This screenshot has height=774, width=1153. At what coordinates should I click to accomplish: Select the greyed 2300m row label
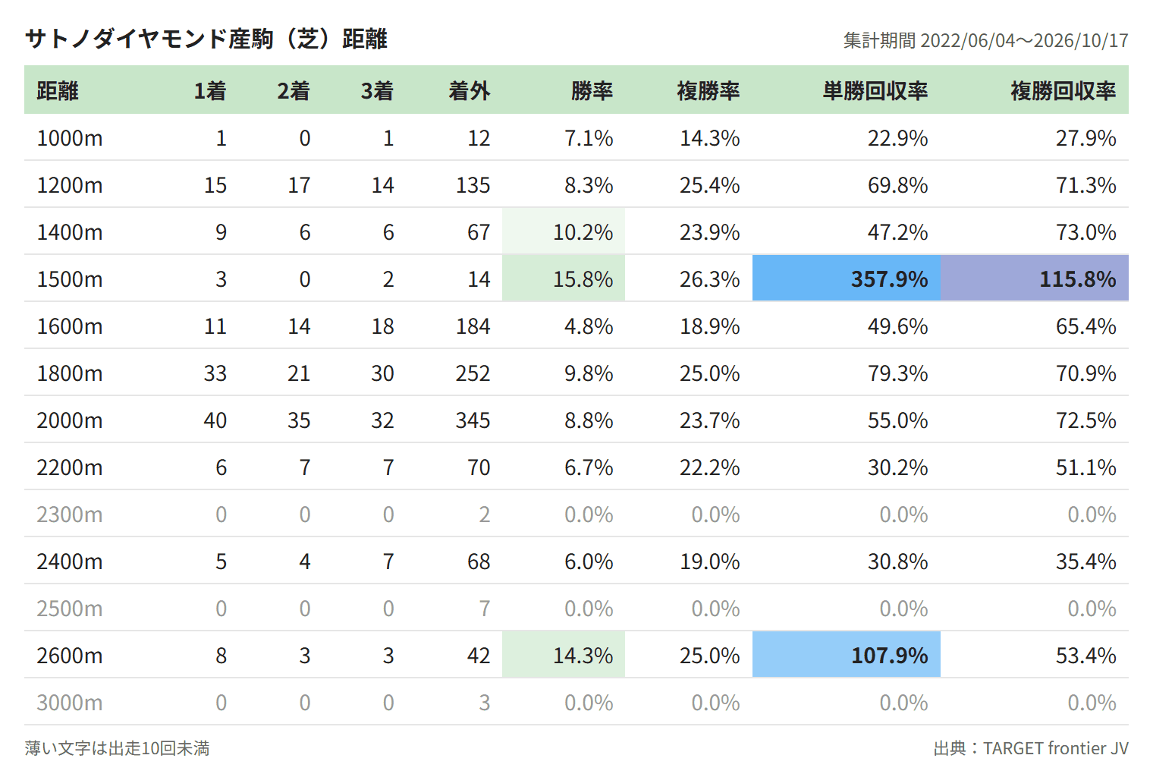(70, 514)
